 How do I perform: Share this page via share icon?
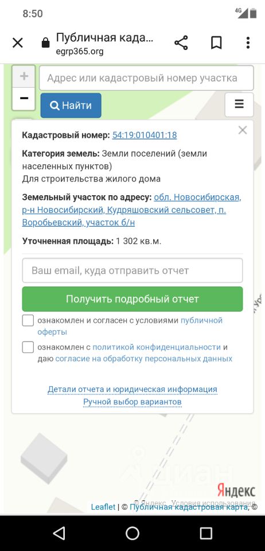181,43
